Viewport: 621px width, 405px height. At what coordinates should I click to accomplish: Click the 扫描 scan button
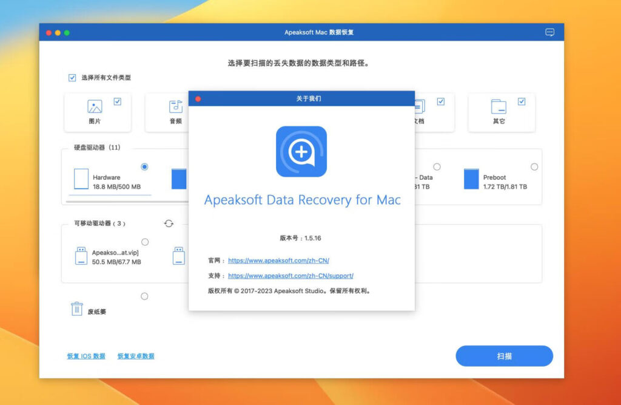coord(504,356)
